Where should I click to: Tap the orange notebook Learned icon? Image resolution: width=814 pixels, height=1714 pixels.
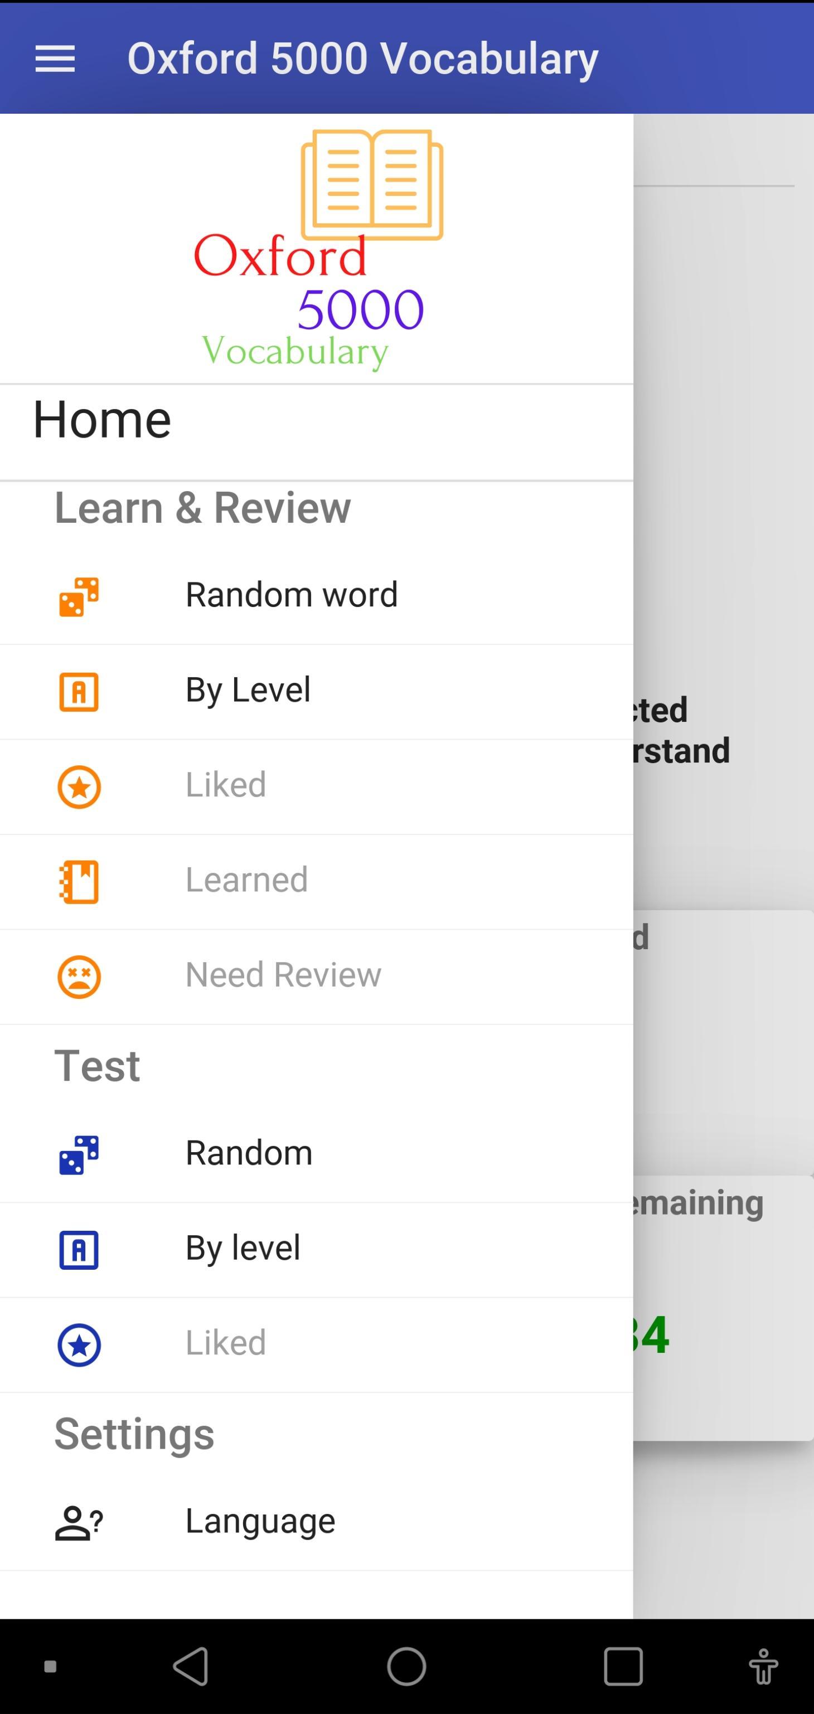(x=79, y=882)
